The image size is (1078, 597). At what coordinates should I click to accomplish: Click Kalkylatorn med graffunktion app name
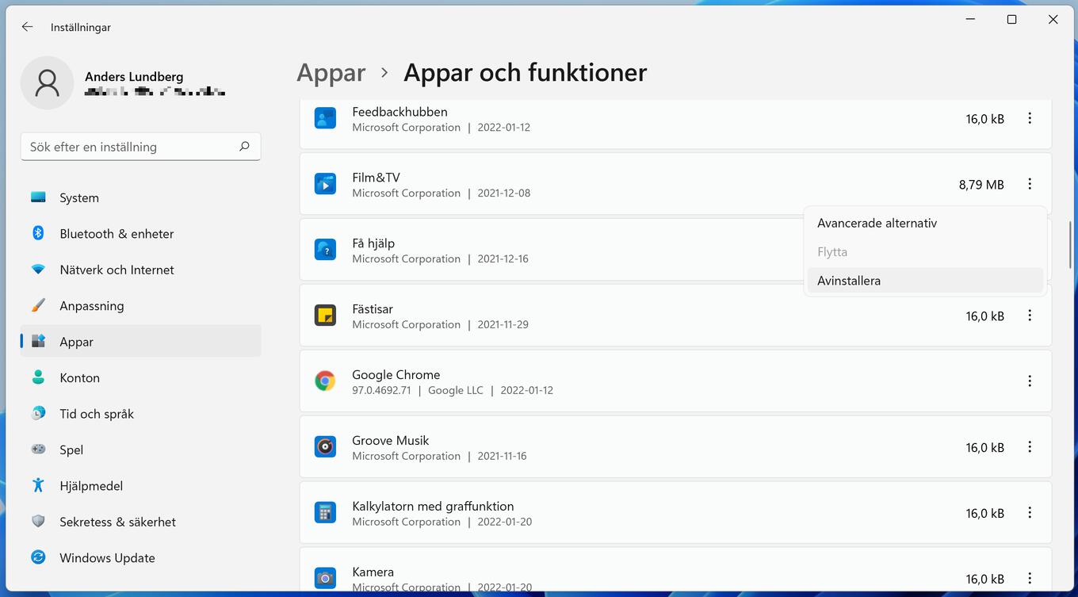tap(433, 506)
